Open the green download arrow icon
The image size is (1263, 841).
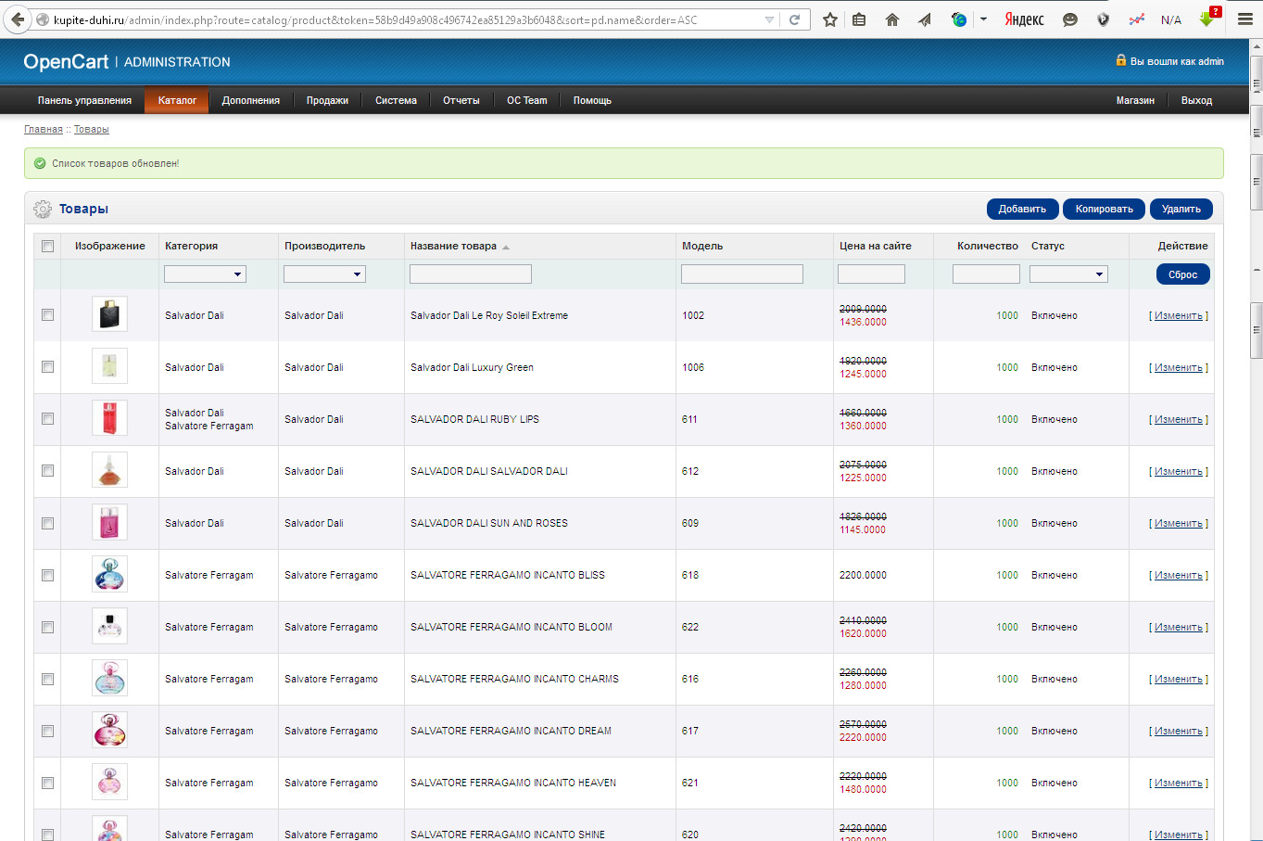[x=1207, y=19]
